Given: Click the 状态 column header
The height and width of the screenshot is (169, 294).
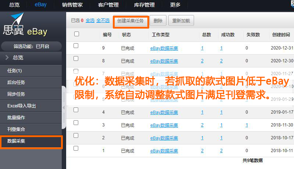Looking at the screenshot, I should click(126, 35).
